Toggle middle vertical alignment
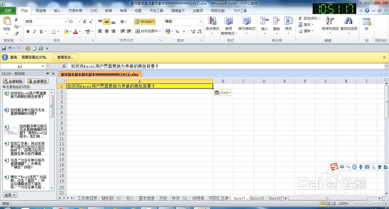 (x=107, y=22)
